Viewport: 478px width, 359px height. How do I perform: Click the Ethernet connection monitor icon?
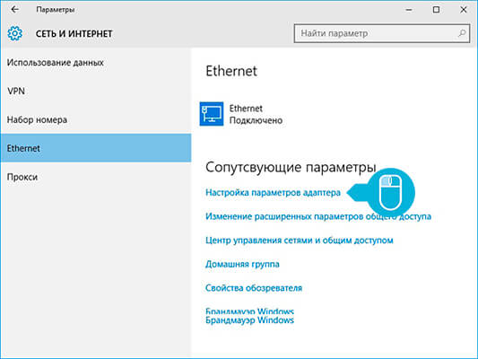point(212,114)
